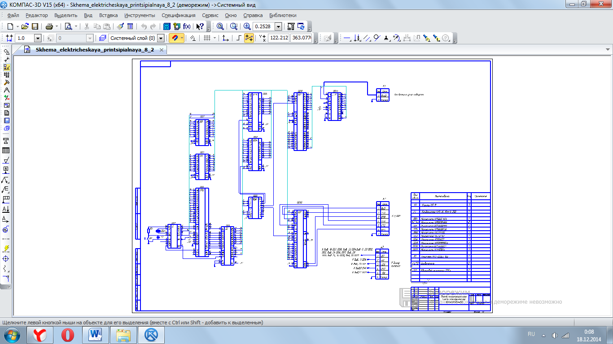Toggle the grid display button
This screenshot has height=344, width=613.
pyautogui.click(x=207, y=39)
